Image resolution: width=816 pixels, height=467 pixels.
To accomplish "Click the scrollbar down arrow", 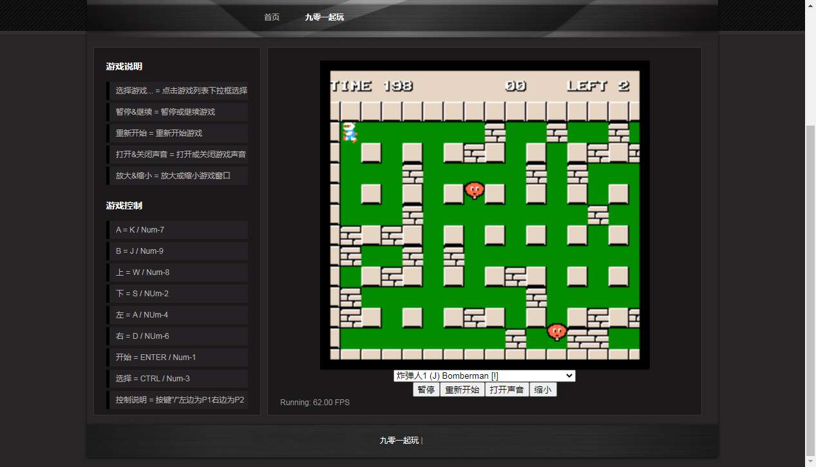I will [810, 461].
